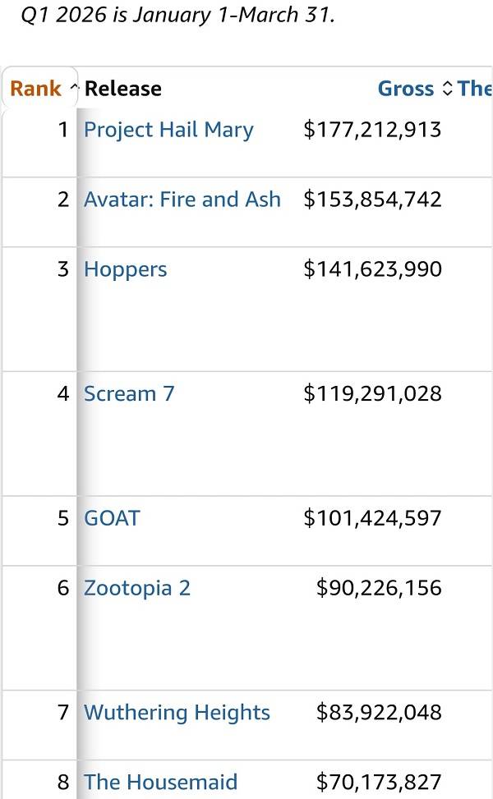Screen dimensions: 493x799
Task: Click gross value $70,173,827
Action: point(379,782)
